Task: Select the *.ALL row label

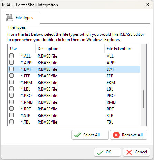Action: 26,56
